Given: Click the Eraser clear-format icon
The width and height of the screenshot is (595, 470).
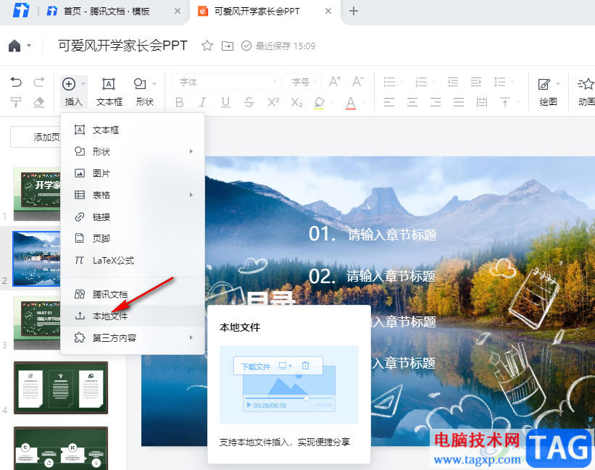Looking at the screenshot, I should [x=38, y=102].
